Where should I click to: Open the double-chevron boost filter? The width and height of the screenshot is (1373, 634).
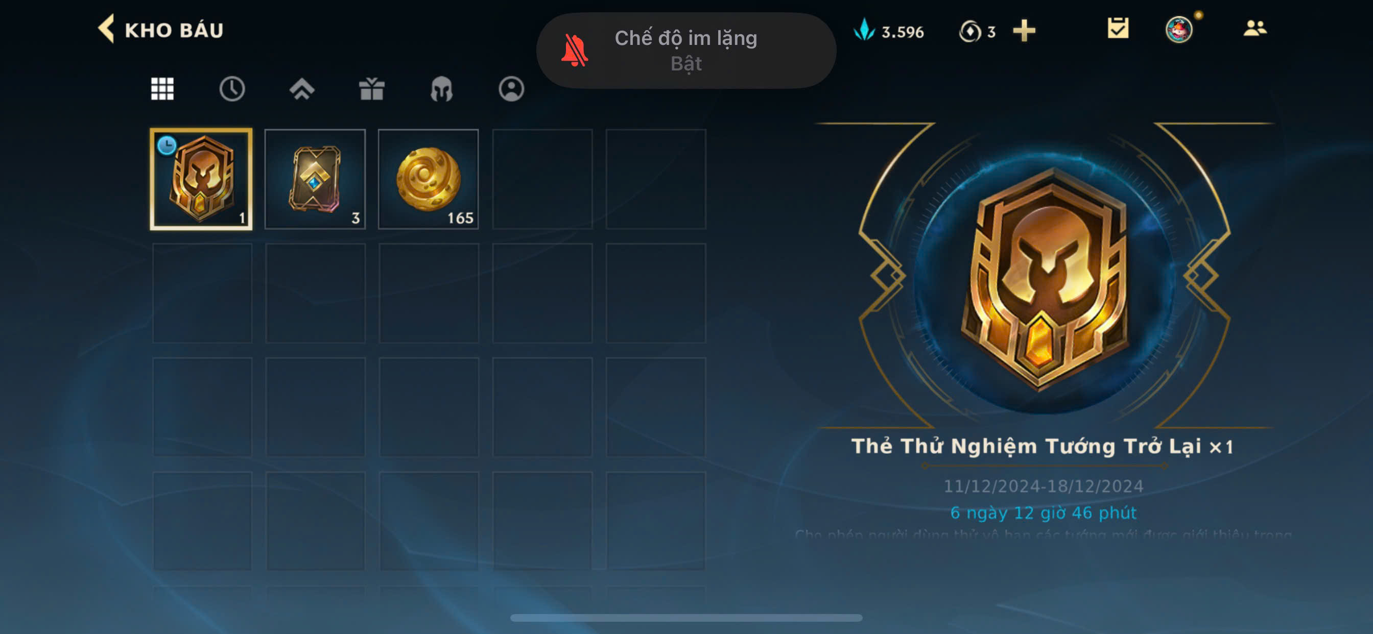302,88
